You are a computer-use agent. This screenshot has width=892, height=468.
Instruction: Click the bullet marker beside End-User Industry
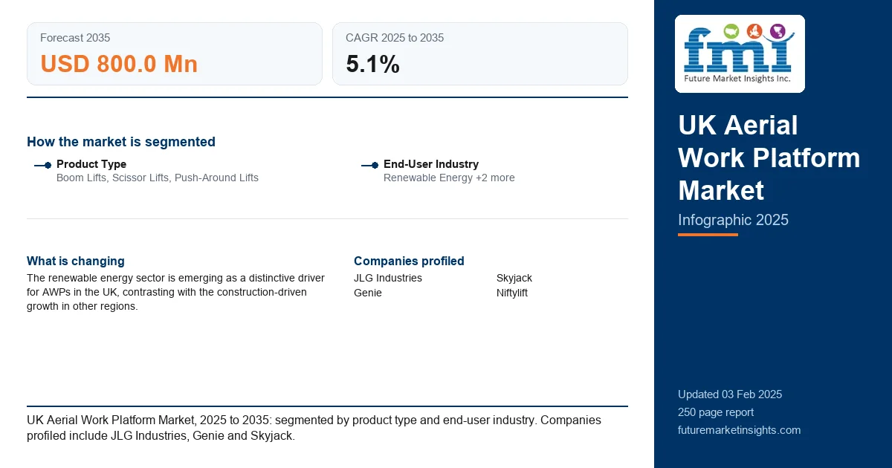pyautogui.click(x=370, y=165)
